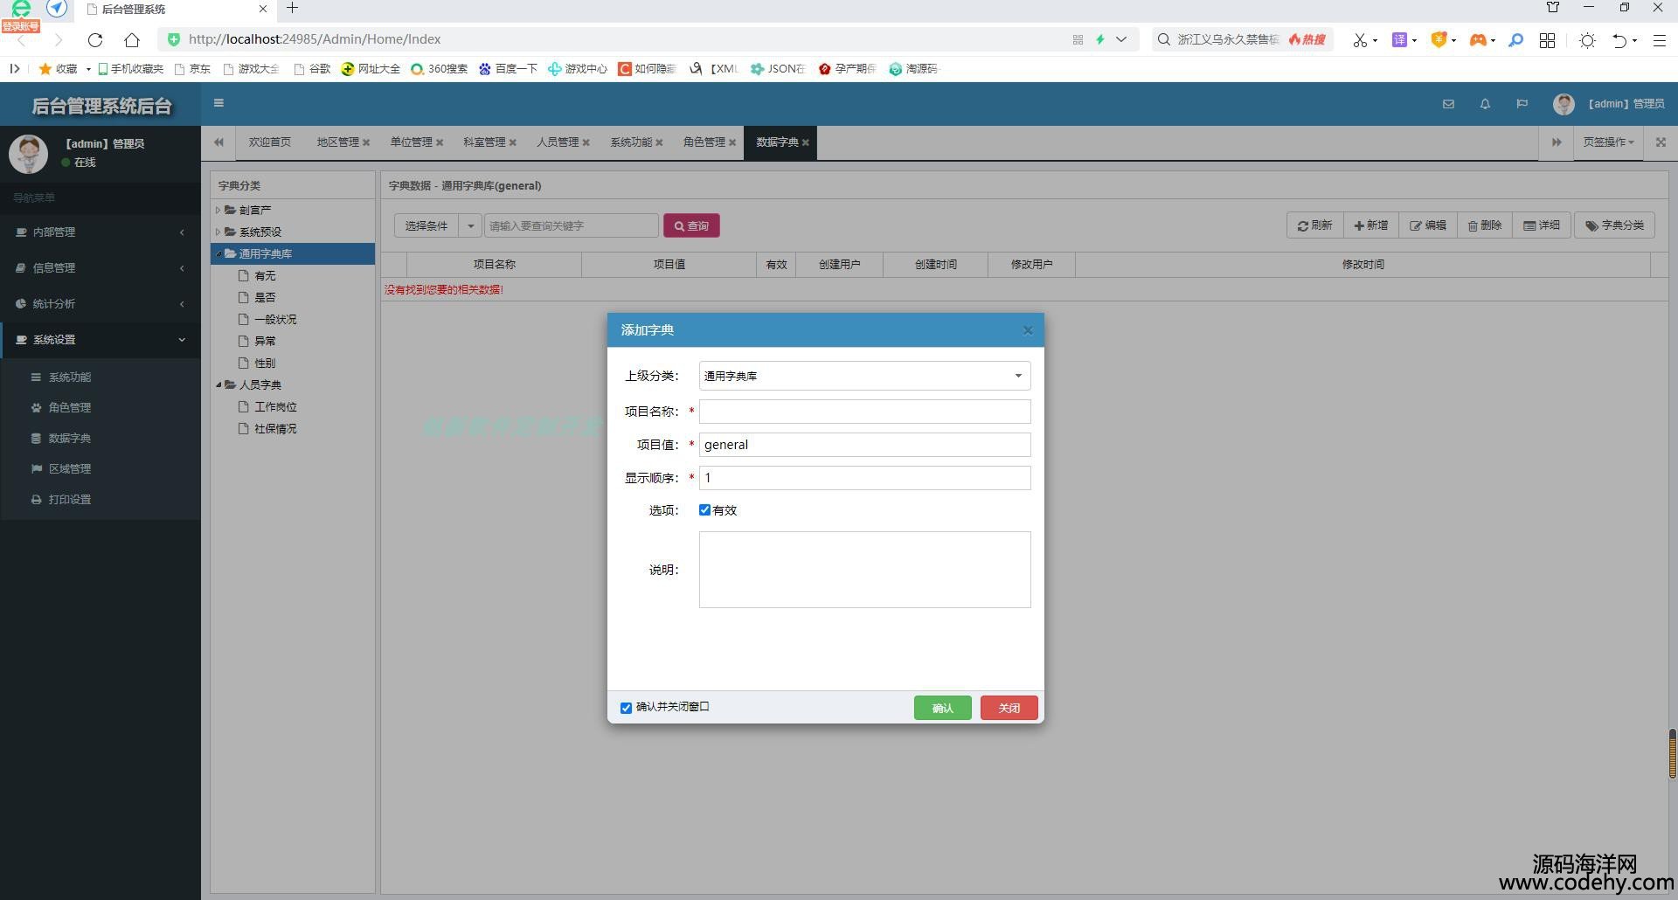This screenshot has height=900, width=1678.
Task: Click the hamburger menu icon to collapse sidebar
Action: pos(218,103)
